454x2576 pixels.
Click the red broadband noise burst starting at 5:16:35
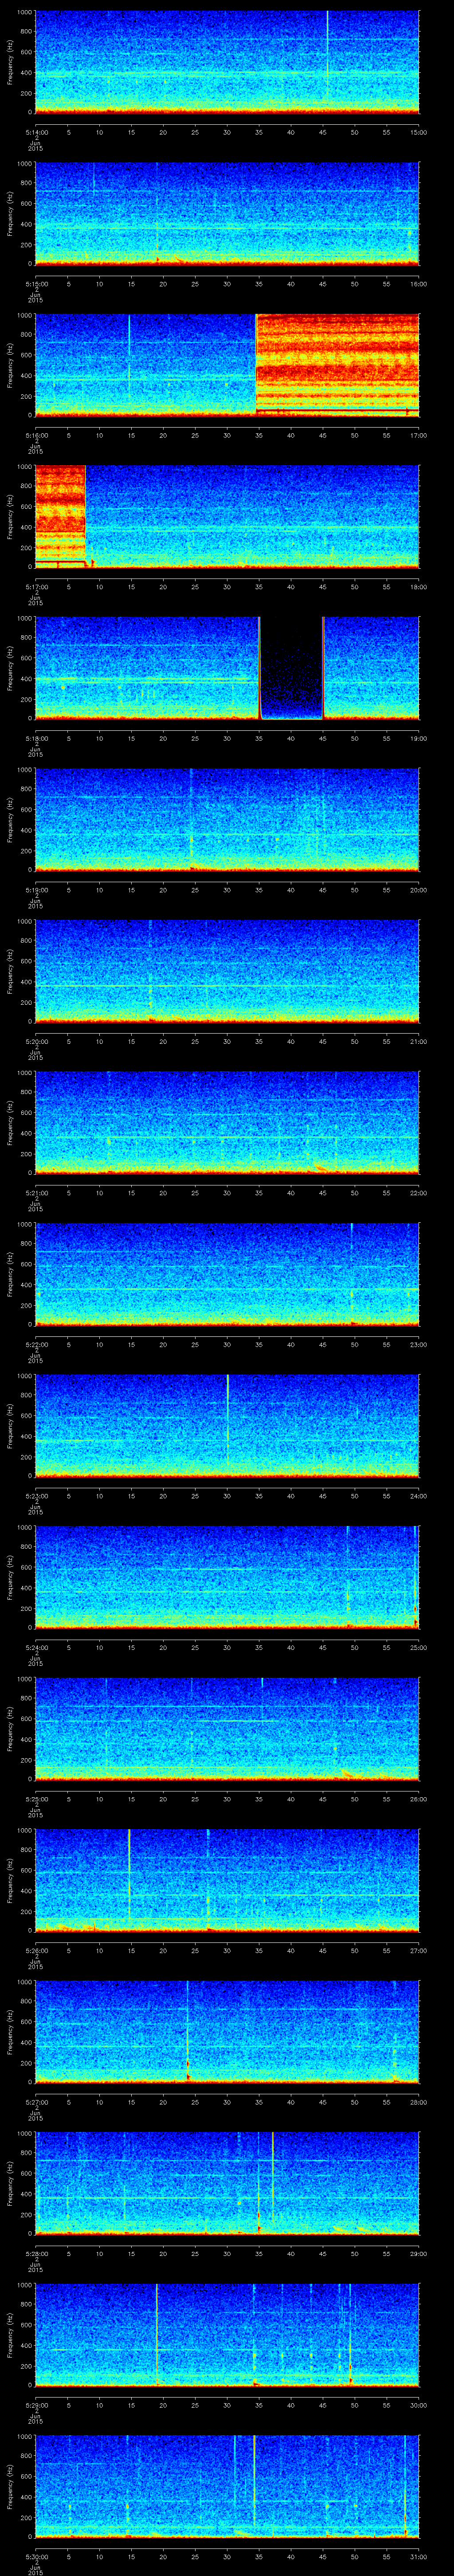click(x=337, y=364)
